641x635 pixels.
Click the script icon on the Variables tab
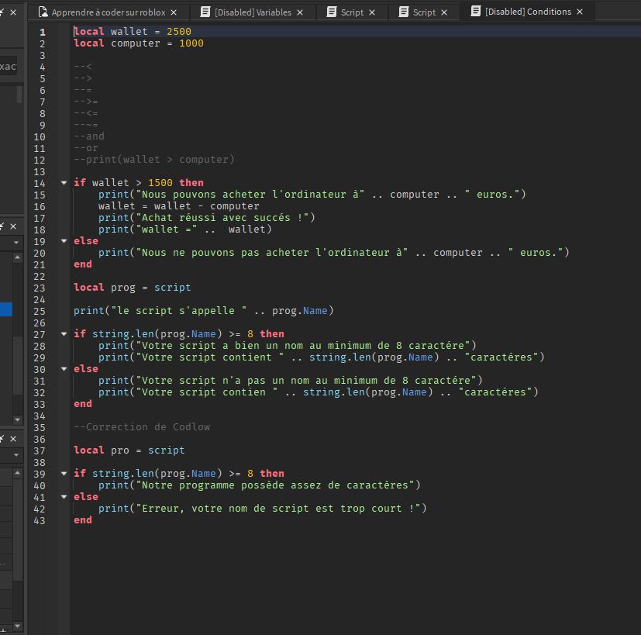click(x=205, y=12)
